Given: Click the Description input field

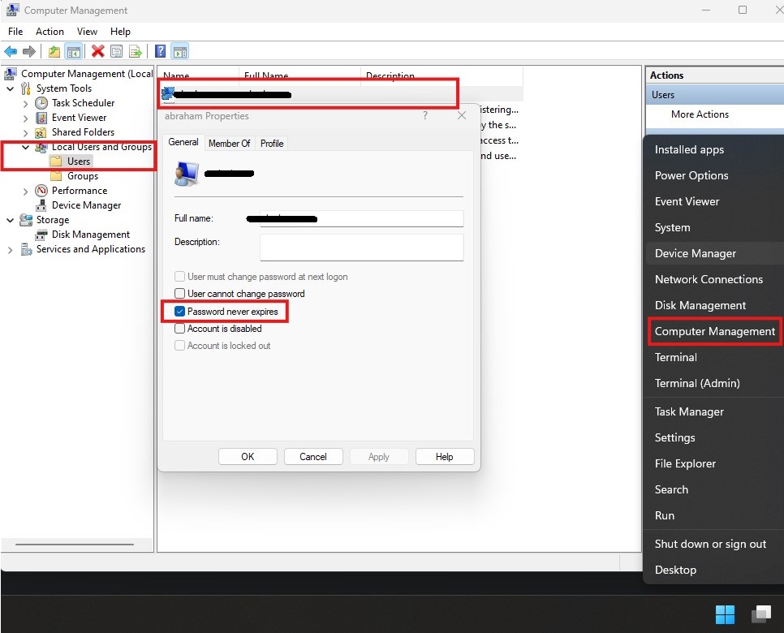Looking at the screenshot, I should pyautogui.click(x=361, y=248).
